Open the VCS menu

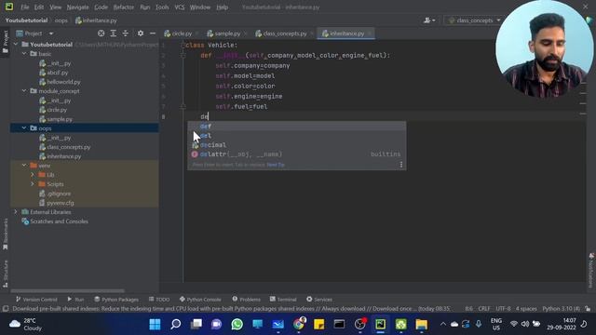click(180, 7)
